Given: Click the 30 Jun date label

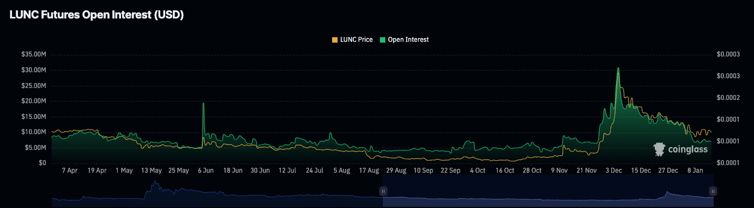Looking at the screenshot, I should pos(260,171).
